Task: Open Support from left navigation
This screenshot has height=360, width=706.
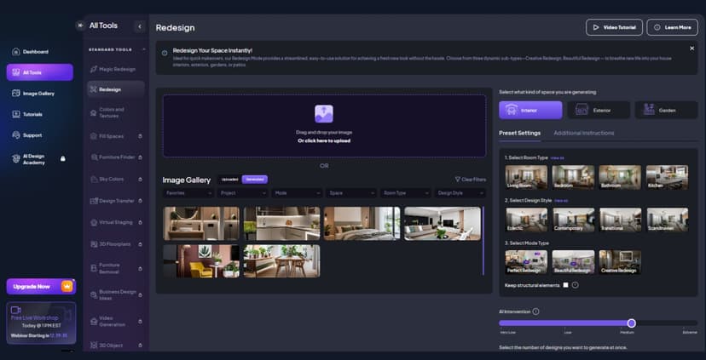Action: pyautogui.click(x=39, y=135)
